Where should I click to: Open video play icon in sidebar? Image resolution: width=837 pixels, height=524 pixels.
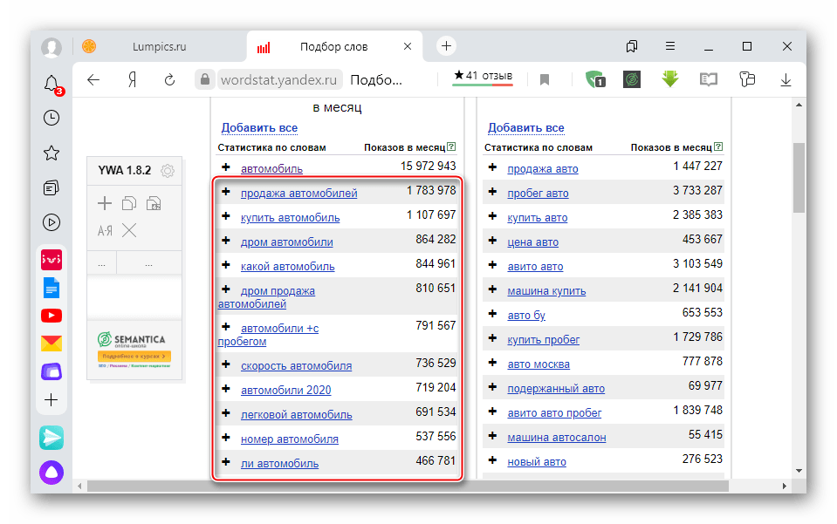tap(51, 222)
